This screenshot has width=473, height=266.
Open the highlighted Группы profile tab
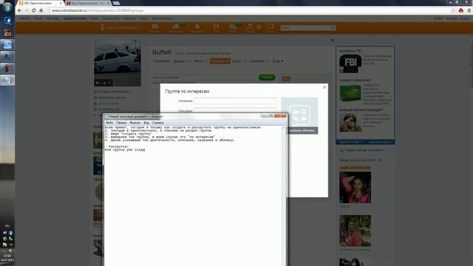pos(220,61)
